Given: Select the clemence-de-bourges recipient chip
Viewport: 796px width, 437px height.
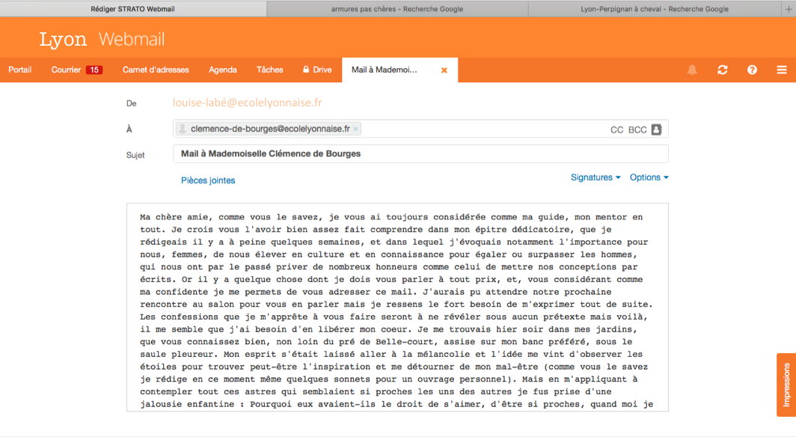Looking at the screenshot, I should tap(269, 129).
